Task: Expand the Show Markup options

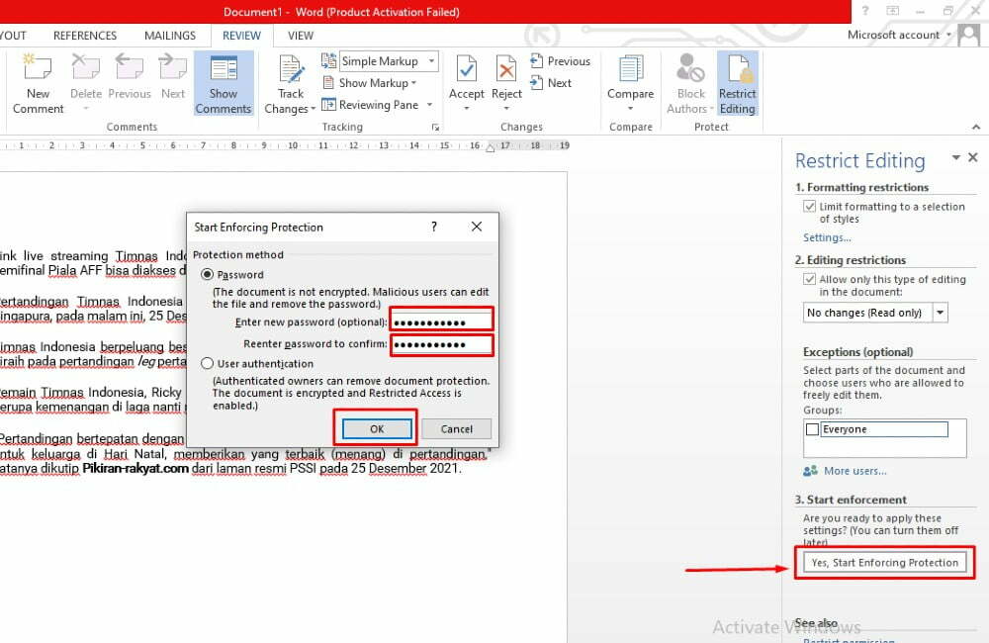Action: point(375,83)
